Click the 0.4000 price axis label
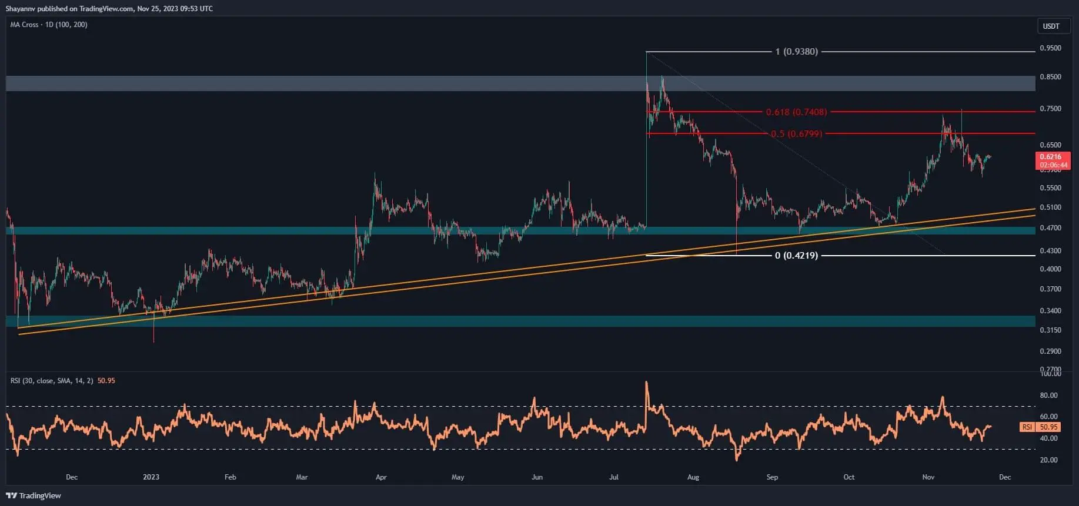This screenshot has width=1079, height=506. [x=1050, y=269]
